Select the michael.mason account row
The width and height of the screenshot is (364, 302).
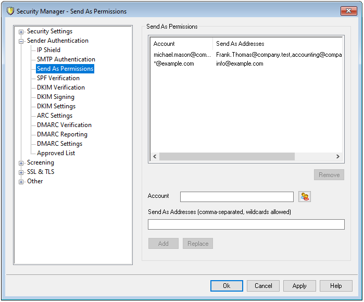(182, 54)
